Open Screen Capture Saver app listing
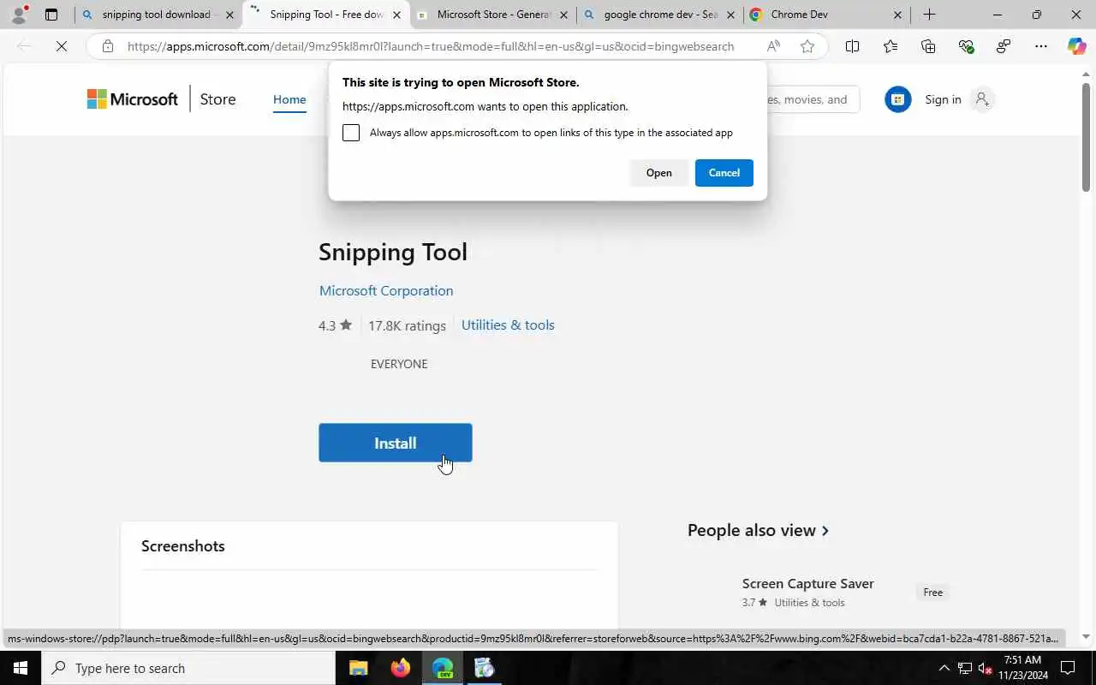1096x685 pixels. [807, 583]
